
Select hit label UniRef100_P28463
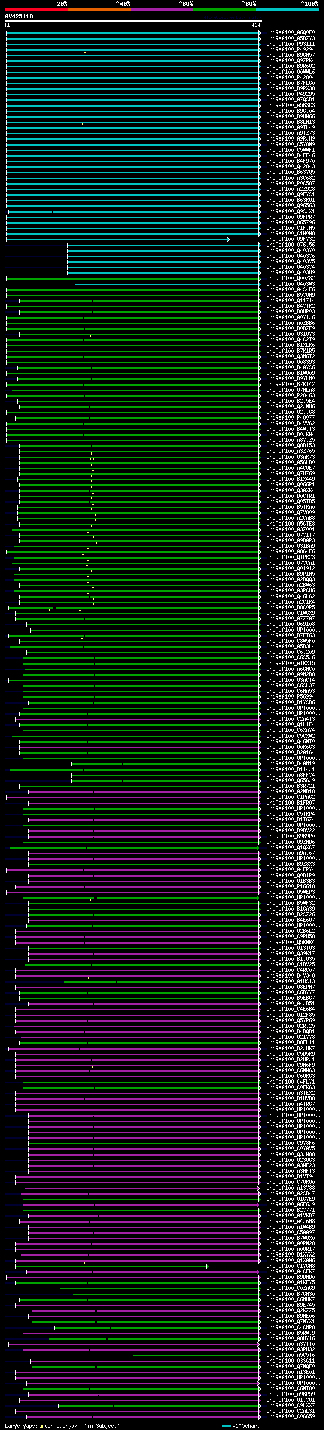tap(290, 395)
